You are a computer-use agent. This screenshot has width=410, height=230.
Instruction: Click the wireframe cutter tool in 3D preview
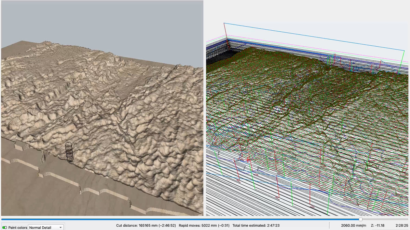[69, 152]
